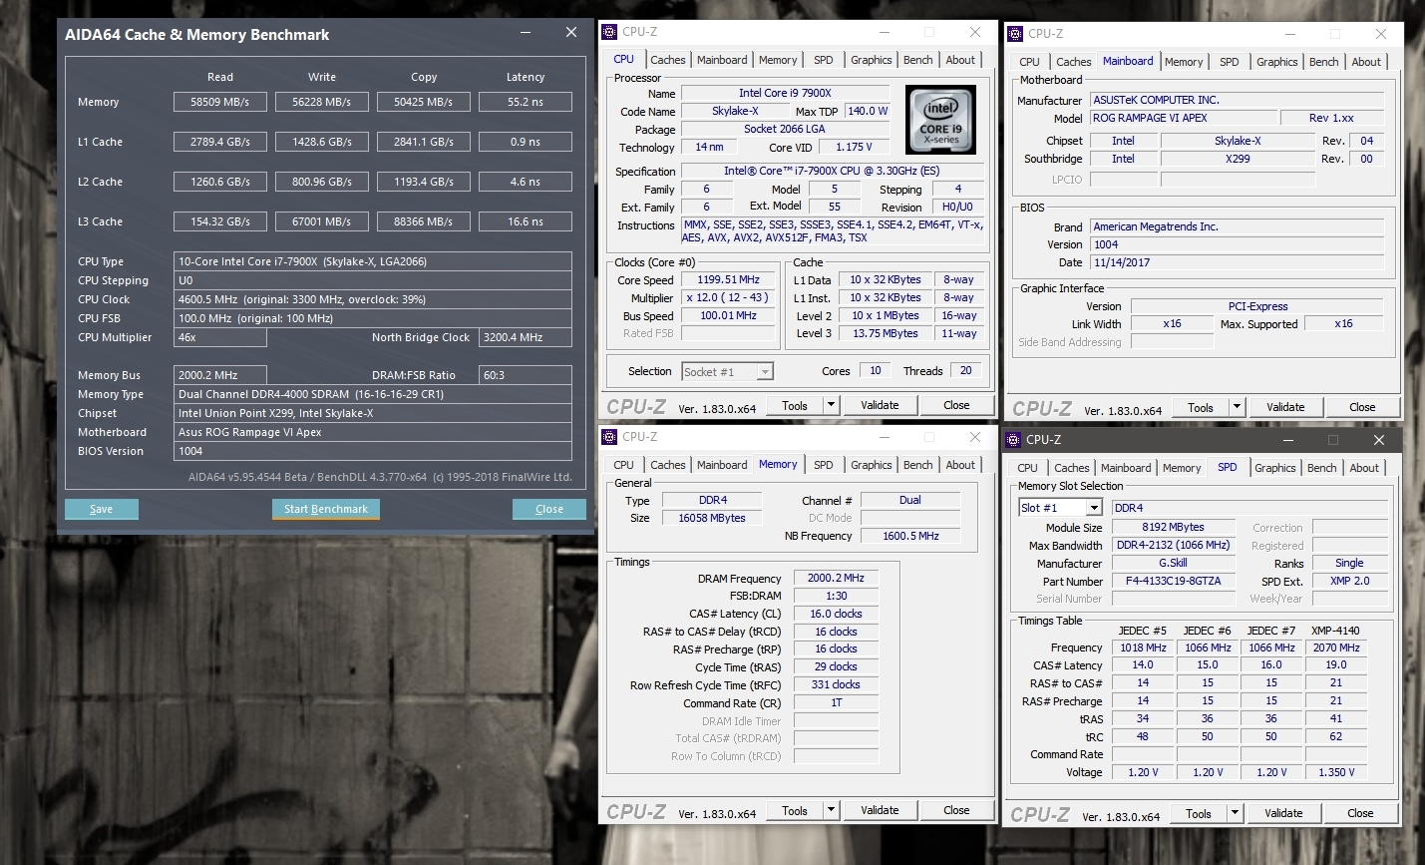Click North Bridge Clock 3200.4 MHz field
Viewport: 1425px width, 865px height.
pos(526,337)
